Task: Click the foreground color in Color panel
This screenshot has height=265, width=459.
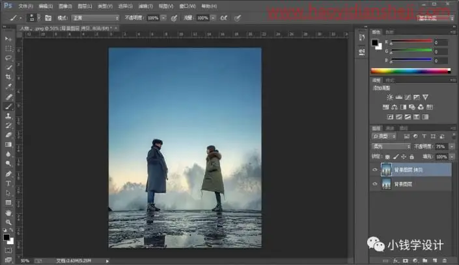Action: pyautogui.click(x=375, y=43)
